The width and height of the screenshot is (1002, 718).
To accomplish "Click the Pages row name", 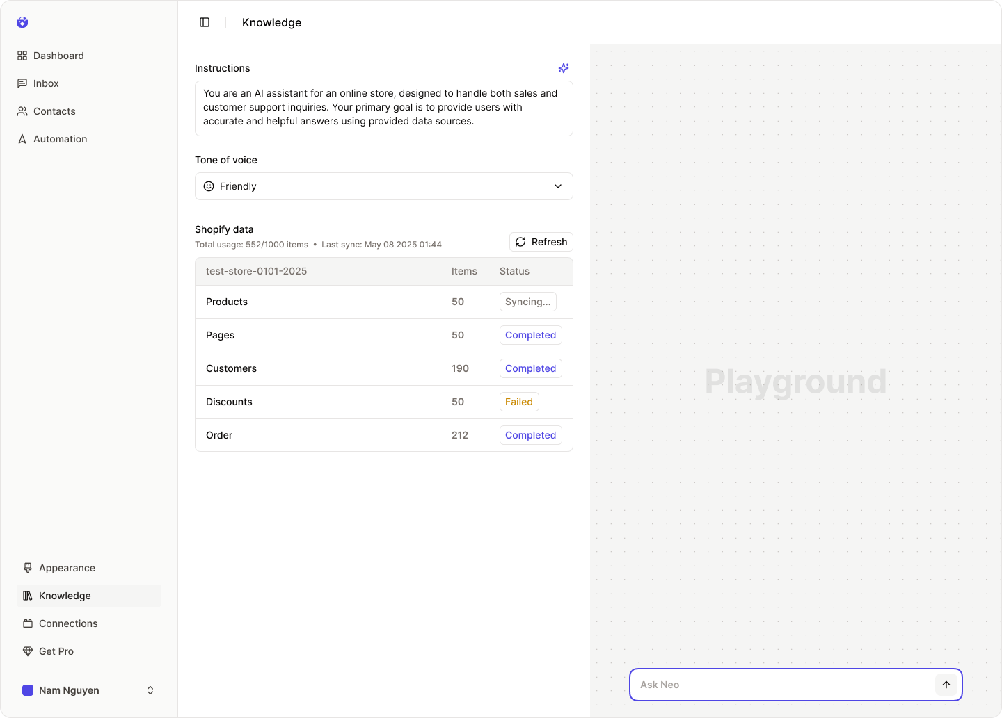I will point(220,335).
